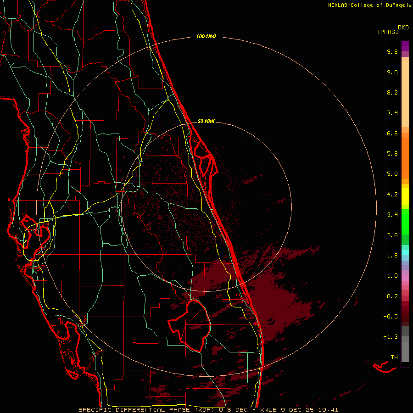Image resolution: width=413 pixels, height=413 pixels.
Task: Click the [PHAS] units label
Action: 388,32
